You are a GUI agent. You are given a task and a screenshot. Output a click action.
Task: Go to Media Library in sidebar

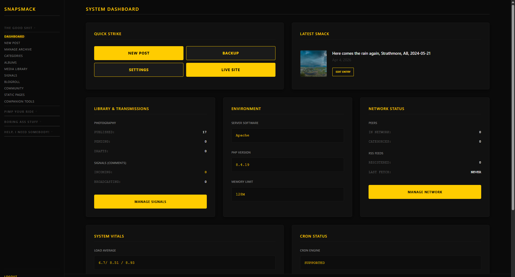pyautogui.click(x=16, y=69)
